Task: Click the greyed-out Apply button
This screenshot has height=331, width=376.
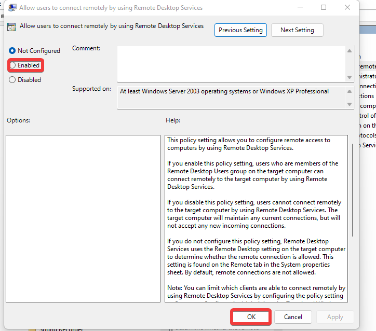Action: click(x=335, y=317)
